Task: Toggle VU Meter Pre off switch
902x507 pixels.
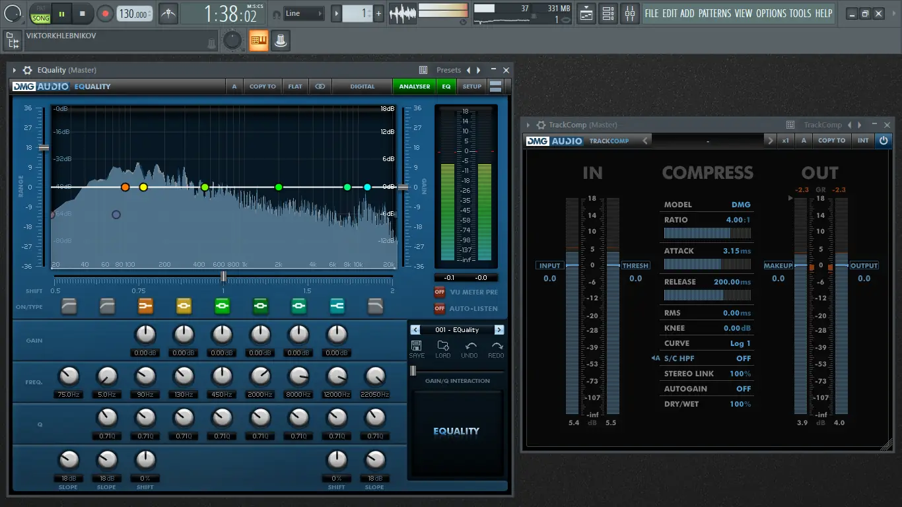Action: pyautogui.click(x=439, y=292)
